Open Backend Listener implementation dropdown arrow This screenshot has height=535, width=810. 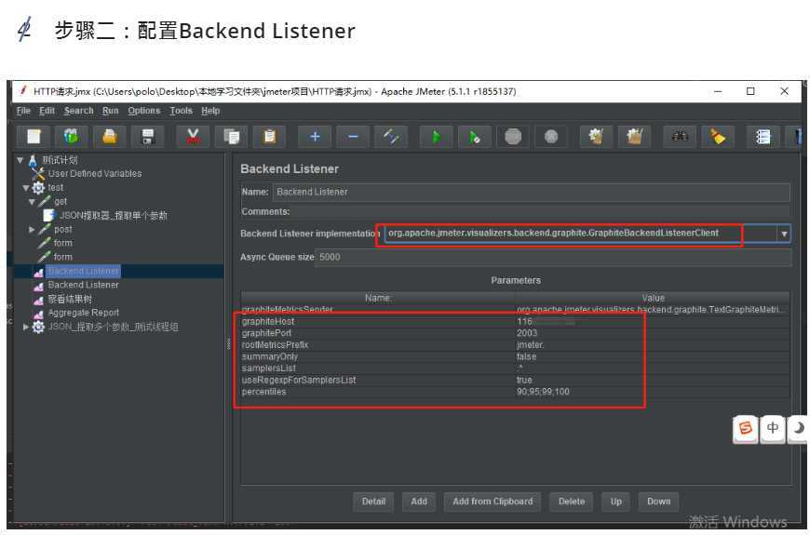pyautogui.click(x=784, y=234)
